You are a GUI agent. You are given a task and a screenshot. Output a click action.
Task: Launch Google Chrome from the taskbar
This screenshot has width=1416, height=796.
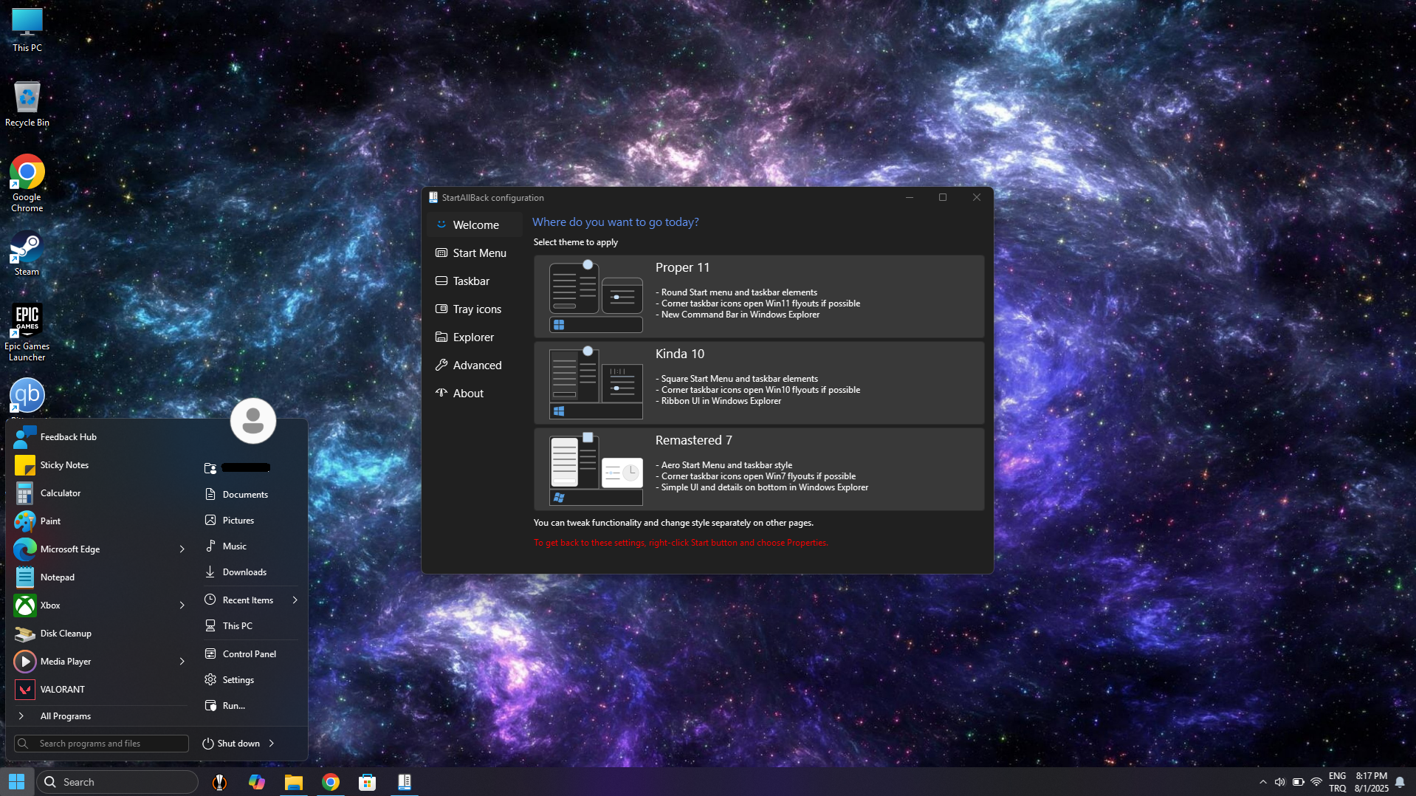[x=331, y=782]
